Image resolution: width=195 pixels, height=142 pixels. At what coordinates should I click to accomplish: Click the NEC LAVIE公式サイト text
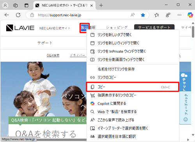click(x=55, y=28)
